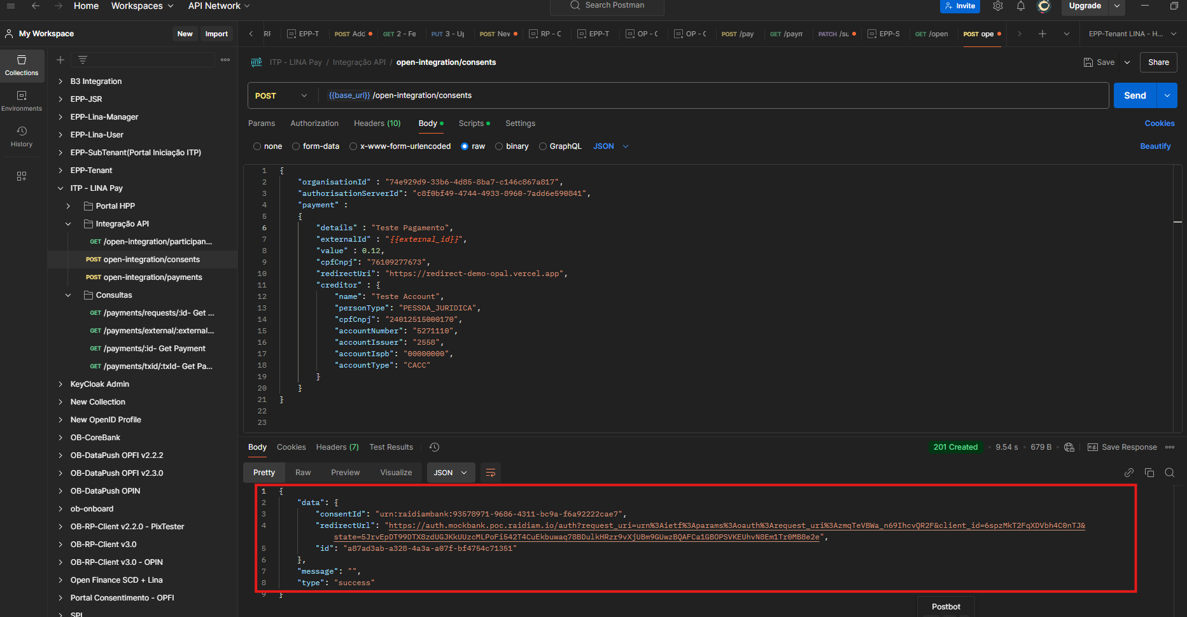
Task: Expand the Portal HPP folder
Action: (x=68, y=206)
